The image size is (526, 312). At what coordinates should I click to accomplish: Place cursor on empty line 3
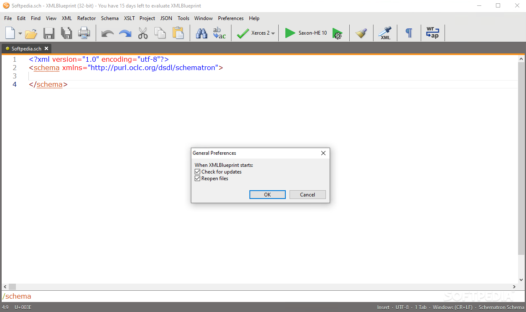click(x=273, y=76)
